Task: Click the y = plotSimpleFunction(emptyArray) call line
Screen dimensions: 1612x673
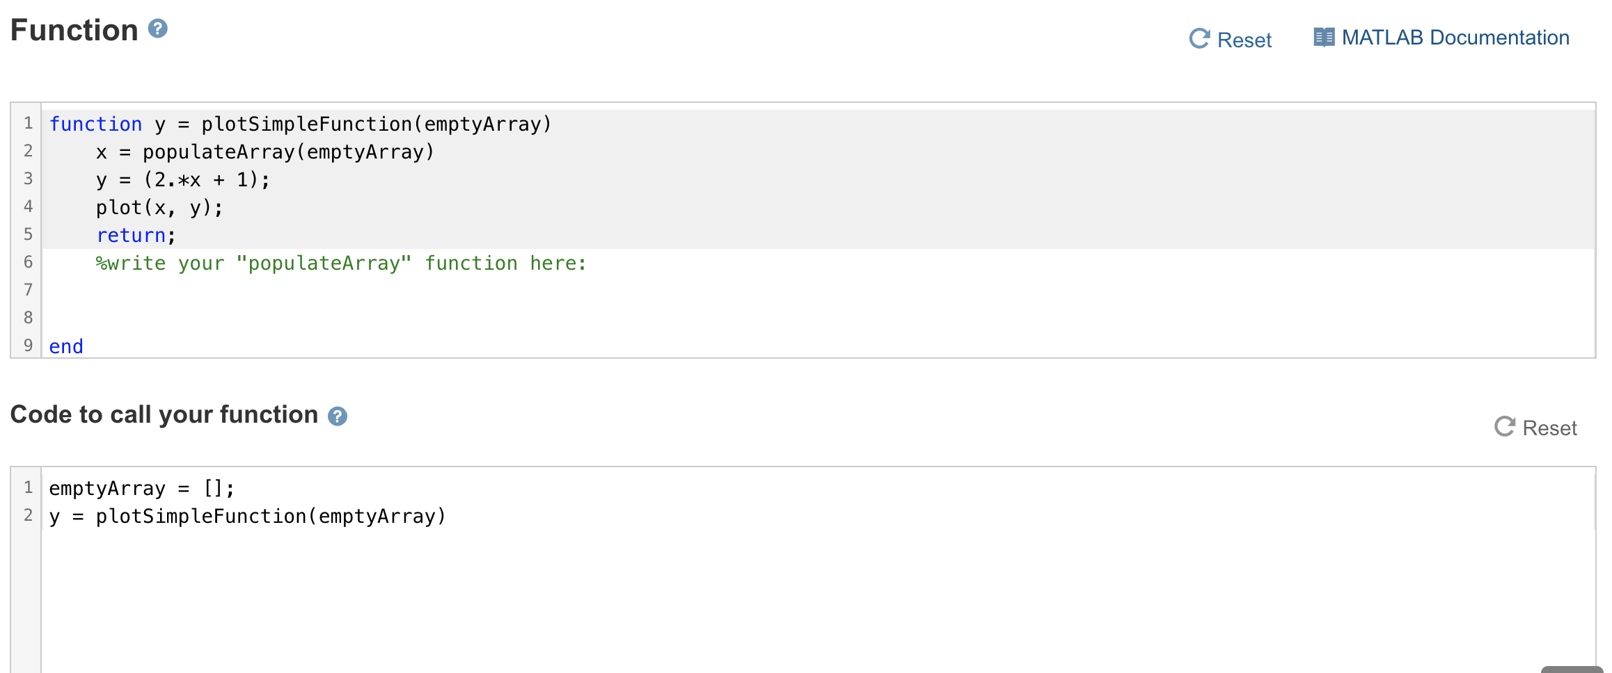Action: (x=247, y=516)
